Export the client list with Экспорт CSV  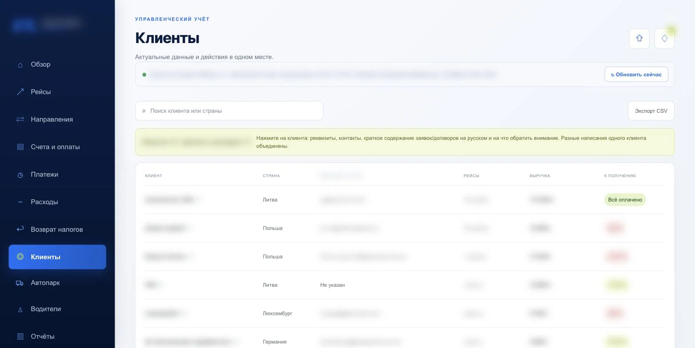tap(651, 111)
